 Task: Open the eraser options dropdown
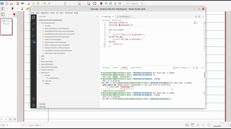point(17,9)
